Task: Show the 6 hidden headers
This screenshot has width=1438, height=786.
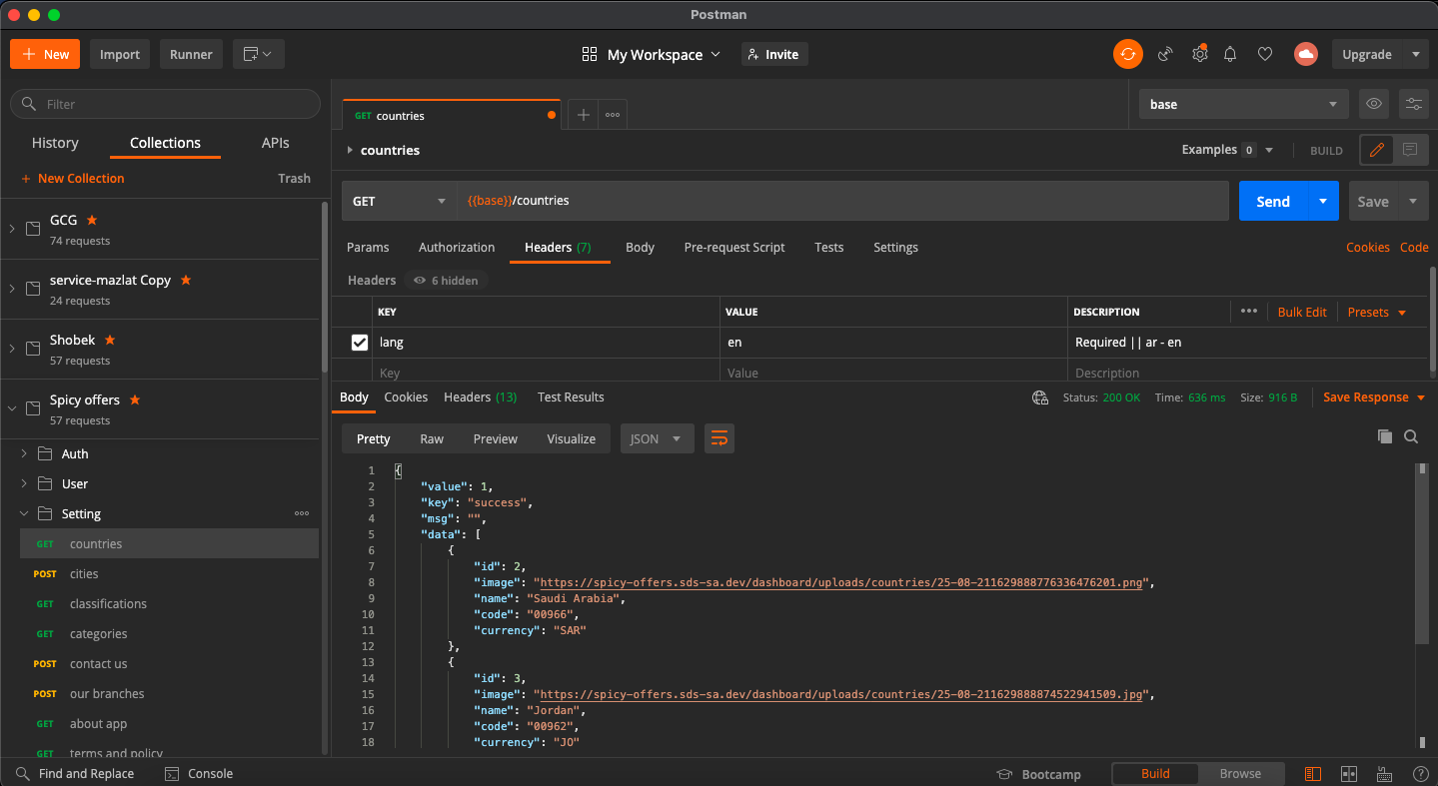Action: [447, 281]
